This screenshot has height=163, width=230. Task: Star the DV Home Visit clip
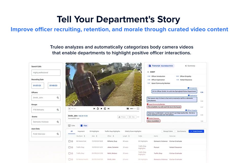[72, 141]
